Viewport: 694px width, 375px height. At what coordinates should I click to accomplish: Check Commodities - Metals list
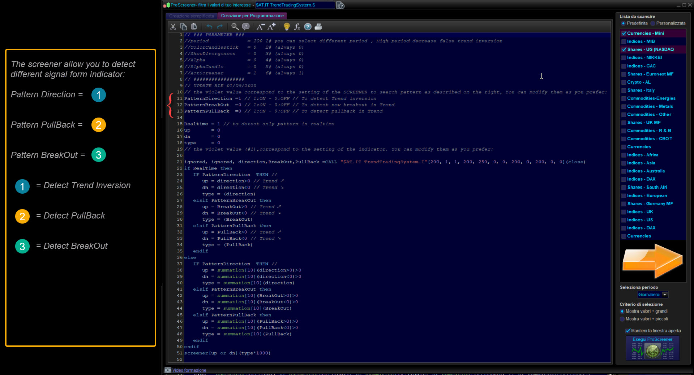[624, 106]
